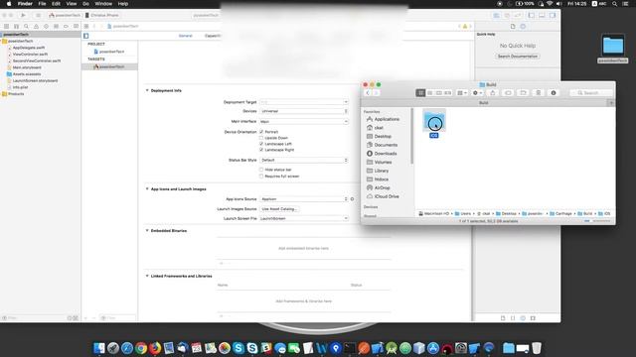This screenshot has height=357, width=636.
Task: Click the Search Documentation button
Action: [518, 57]
